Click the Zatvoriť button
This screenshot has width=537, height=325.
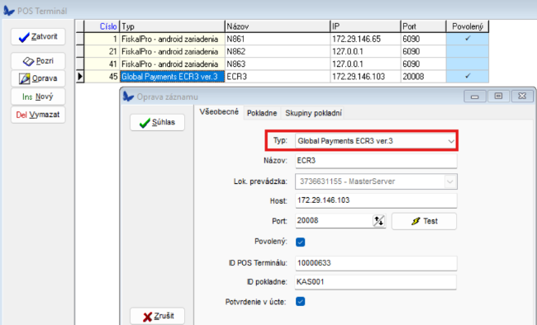(x=38, y=36)
